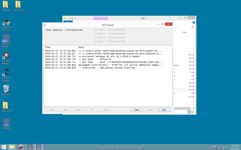Click the Clear button in SCP Server
This screenshot has width=241, height=150.
(137, 110)
